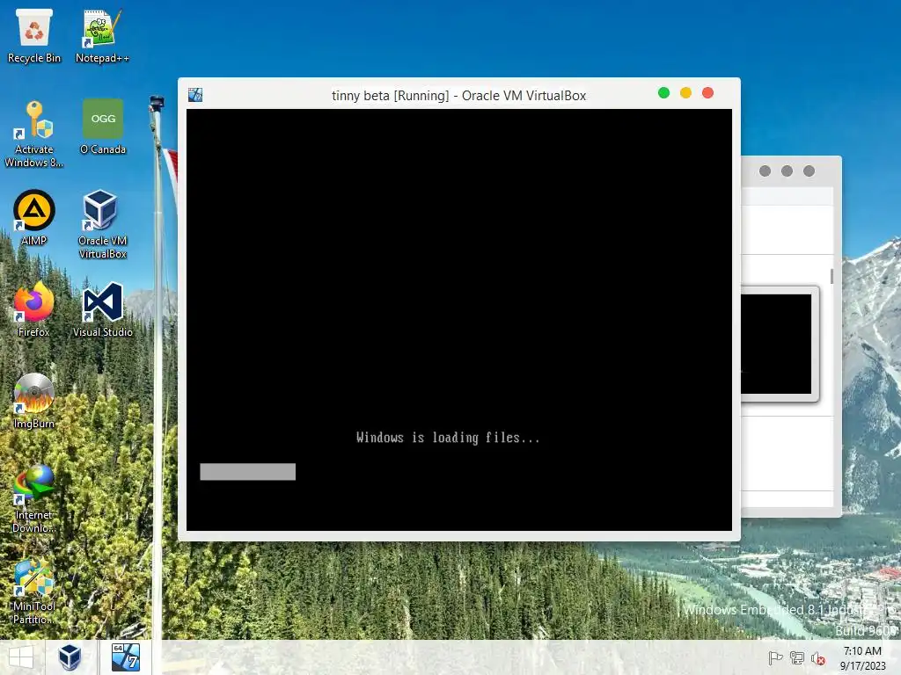901x675 pixels.
Task: Open Oracle VM VirtualBox desktop shortcut
Action: 102,224
